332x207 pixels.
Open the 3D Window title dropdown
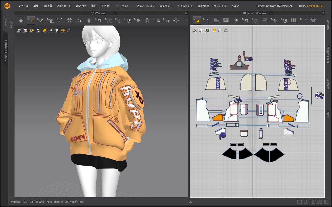point(115,13)
